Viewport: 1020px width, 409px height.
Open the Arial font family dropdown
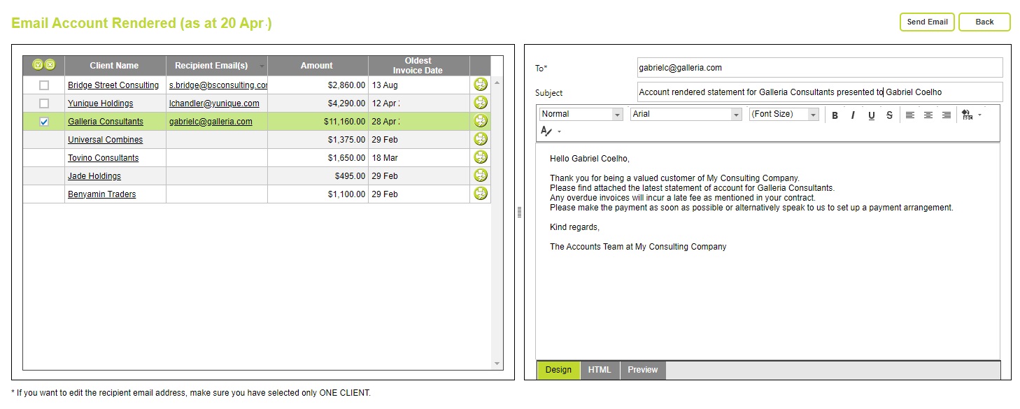[686, 113]
